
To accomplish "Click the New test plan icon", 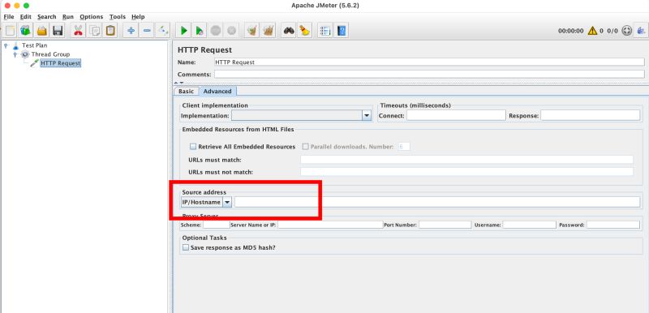I will (x=10, y=31).
